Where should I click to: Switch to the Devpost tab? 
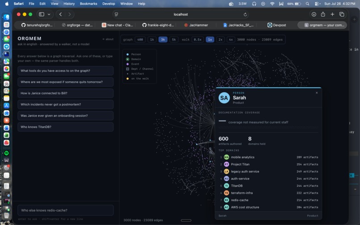(276, 25)
